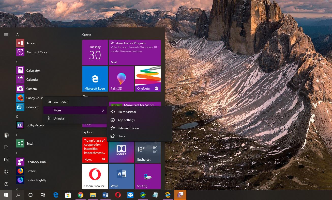Open the News tile about impeachment

point(95,150)
